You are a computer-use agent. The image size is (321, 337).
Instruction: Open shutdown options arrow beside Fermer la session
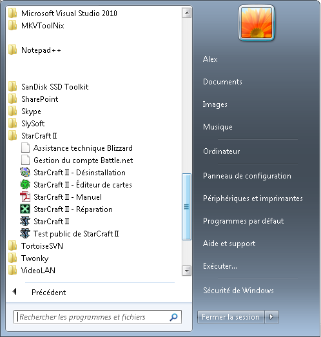(x=271, y=317)
